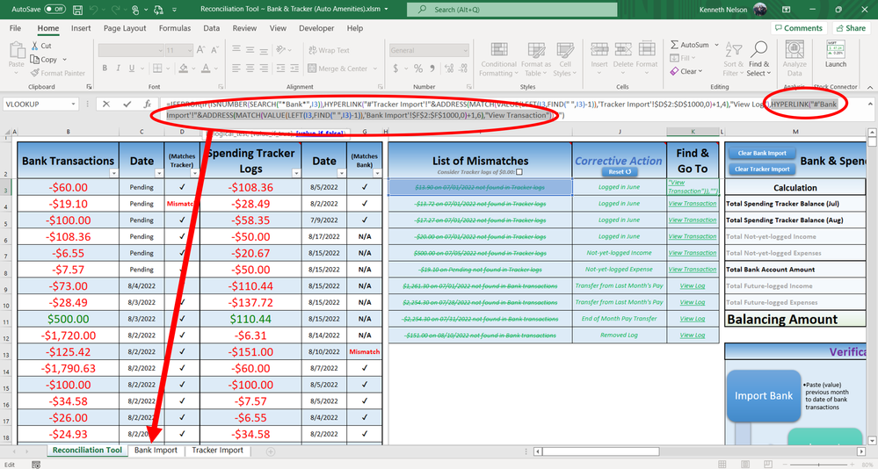Open Conditional Formatting menu
Image resolution: width=878 pixels, height=469 pixels.
click(498, 60)
